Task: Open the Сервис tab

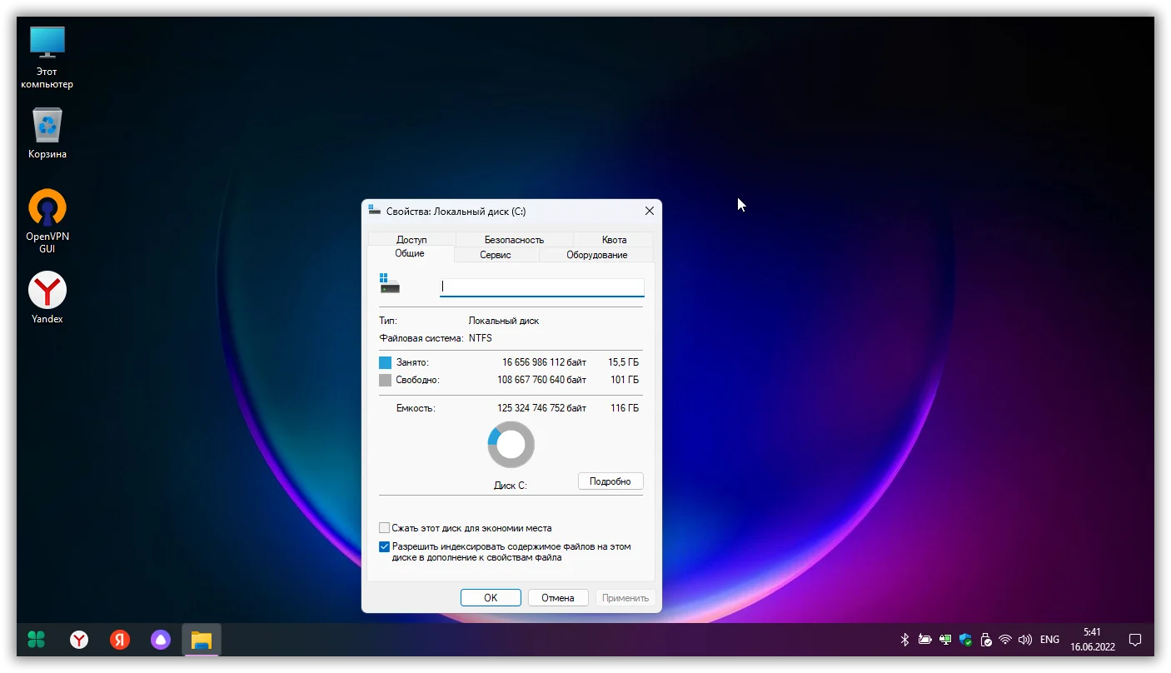Action: click(496, 255)
